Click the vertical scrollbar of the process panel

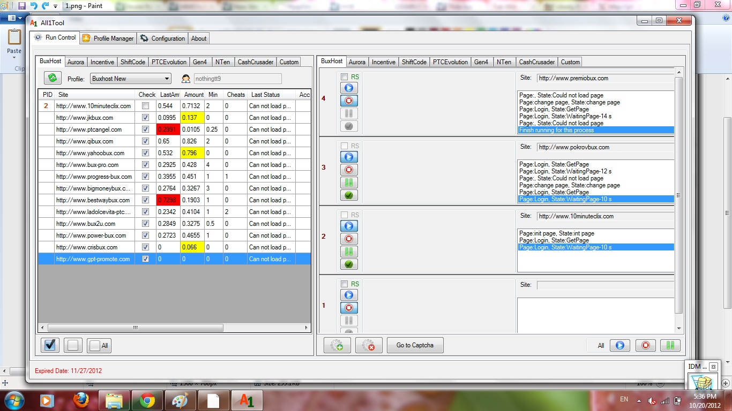(679, 195)
